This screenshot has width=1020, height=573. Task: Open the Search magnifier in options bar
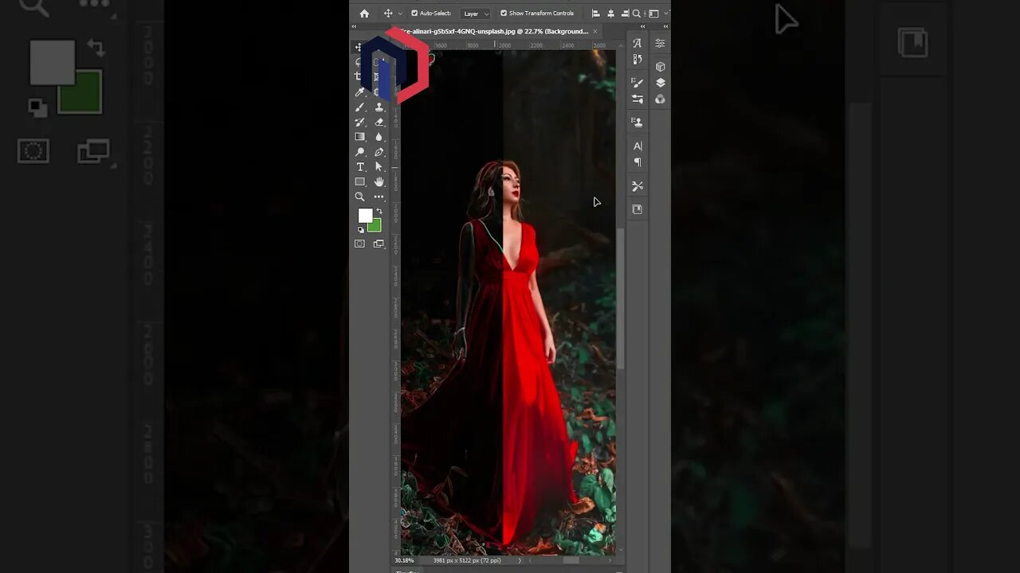tap(637, 14)
